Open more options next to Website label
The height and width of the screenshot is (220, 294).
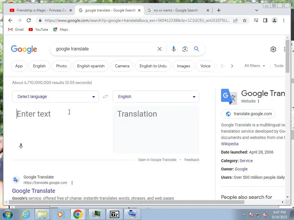tap(258, 101)
